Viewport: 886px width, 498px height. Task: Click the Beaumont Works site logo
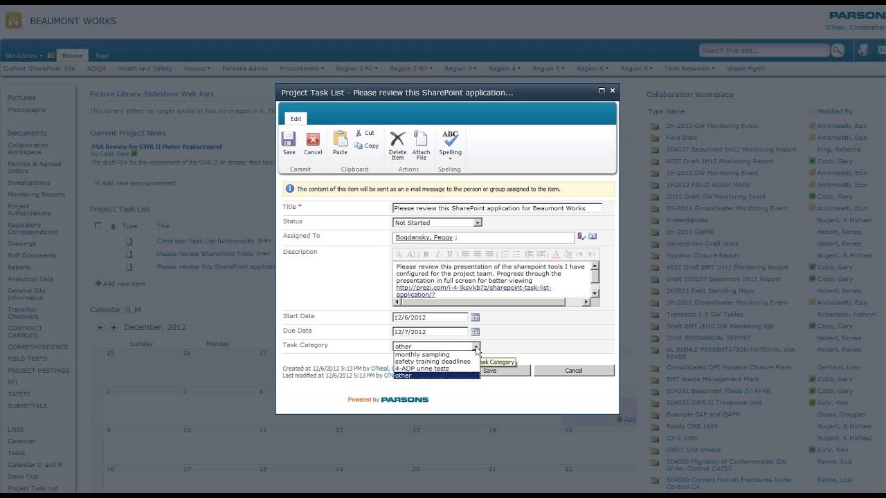pyautogui.click(x=13, y=21)
